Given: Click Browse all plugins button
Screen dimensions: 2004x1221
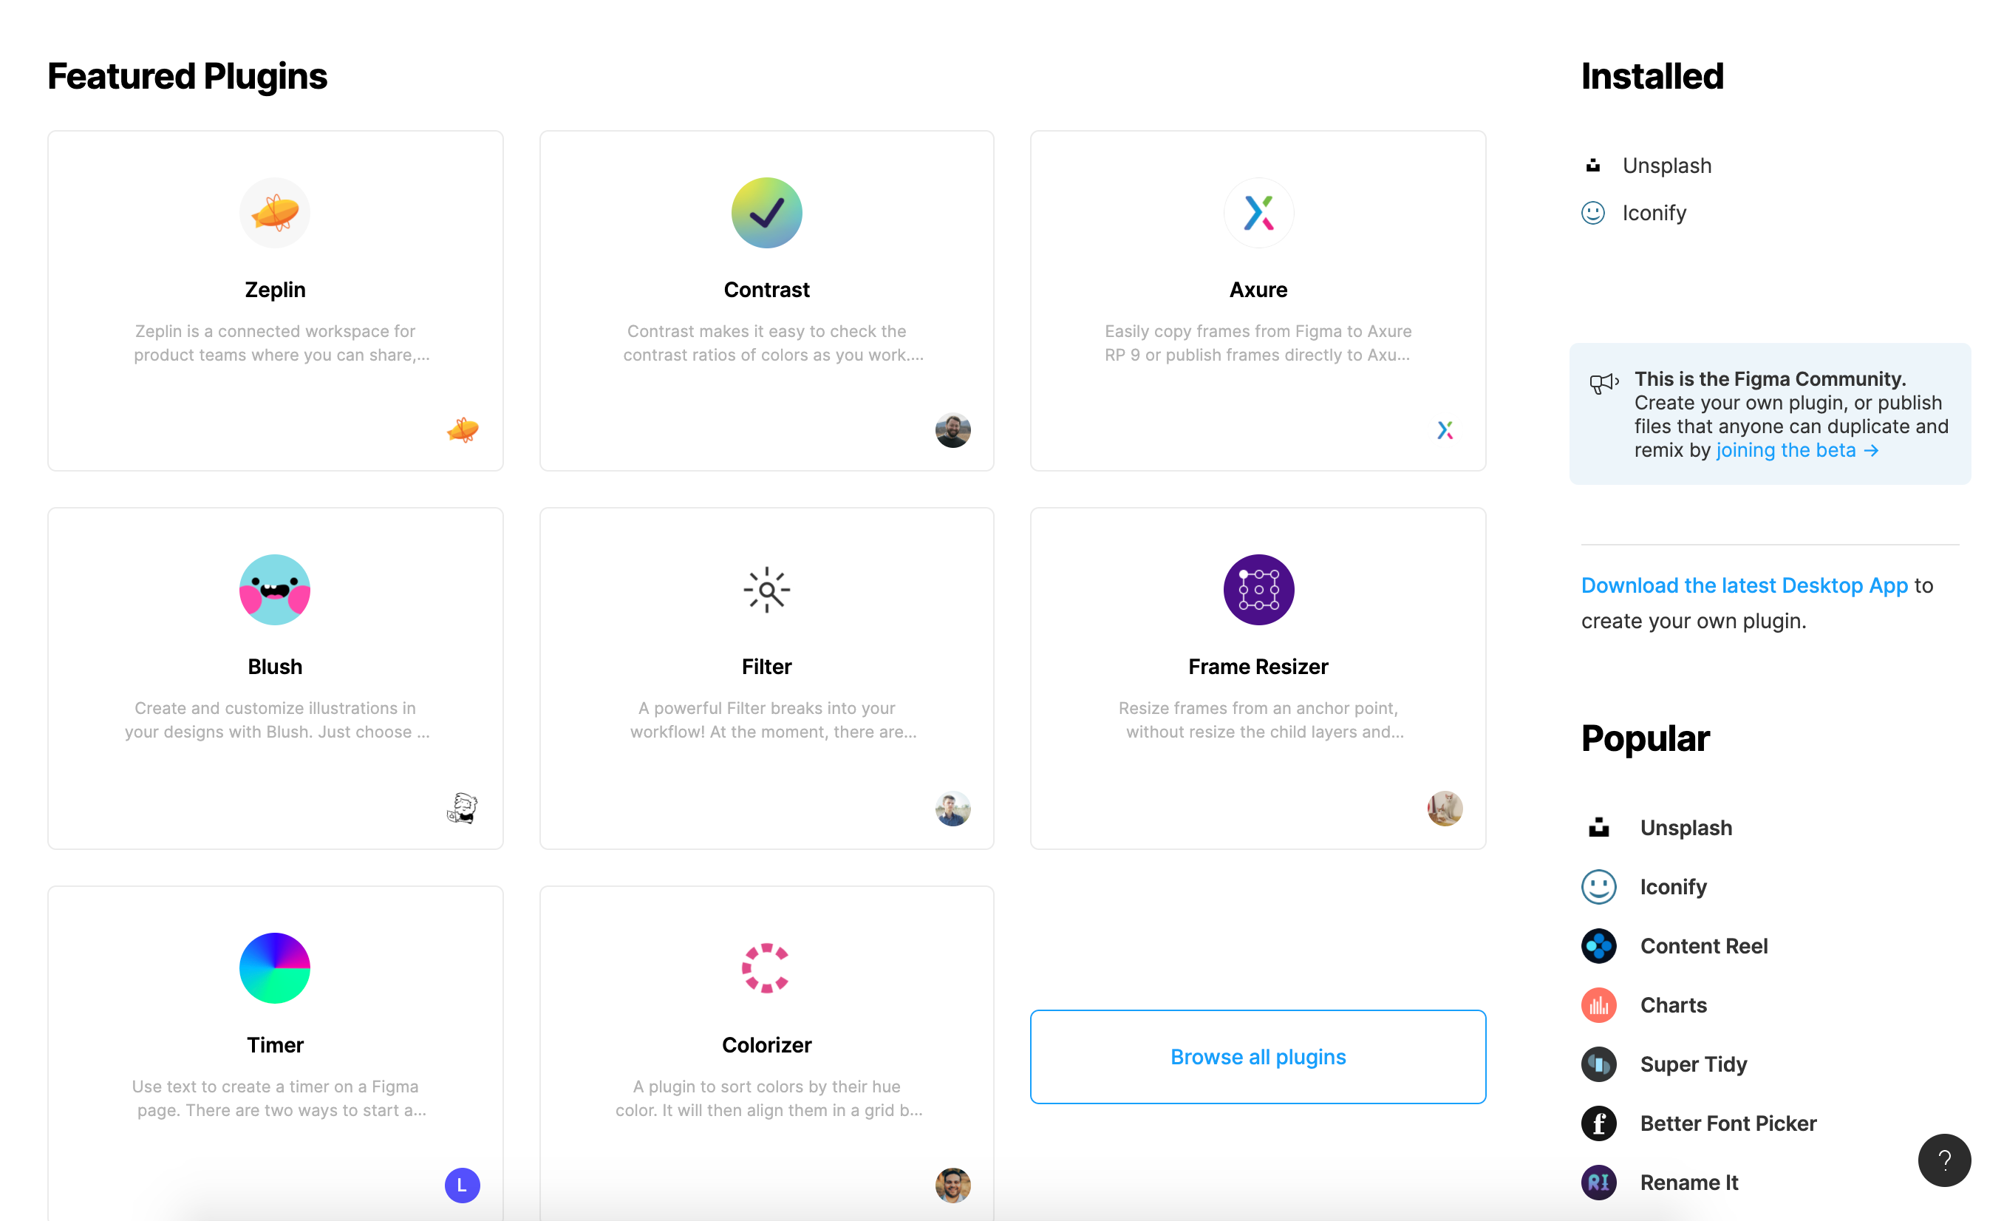Looking at the screenshot, I should point(1258,1056).
